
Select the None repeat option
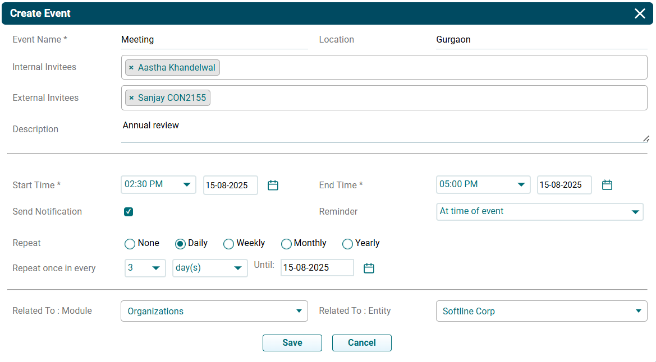coord(130,244)
